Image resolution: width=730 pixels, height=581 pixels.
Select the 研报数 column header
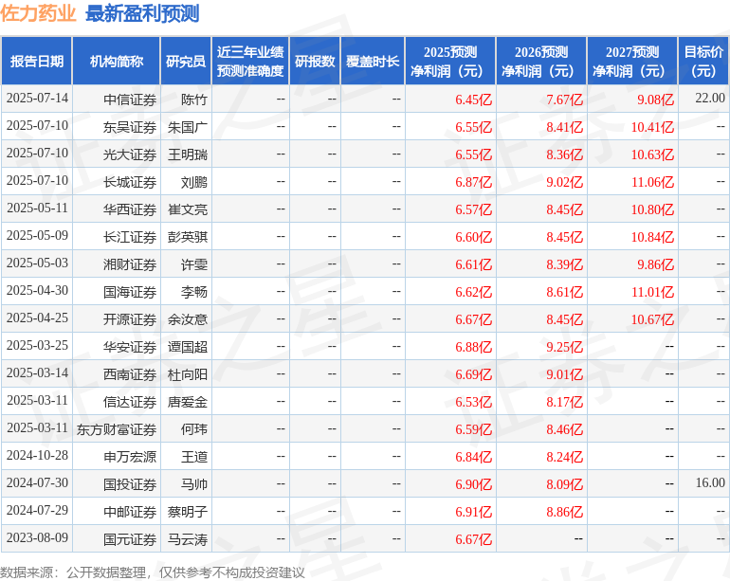point(315,61)
